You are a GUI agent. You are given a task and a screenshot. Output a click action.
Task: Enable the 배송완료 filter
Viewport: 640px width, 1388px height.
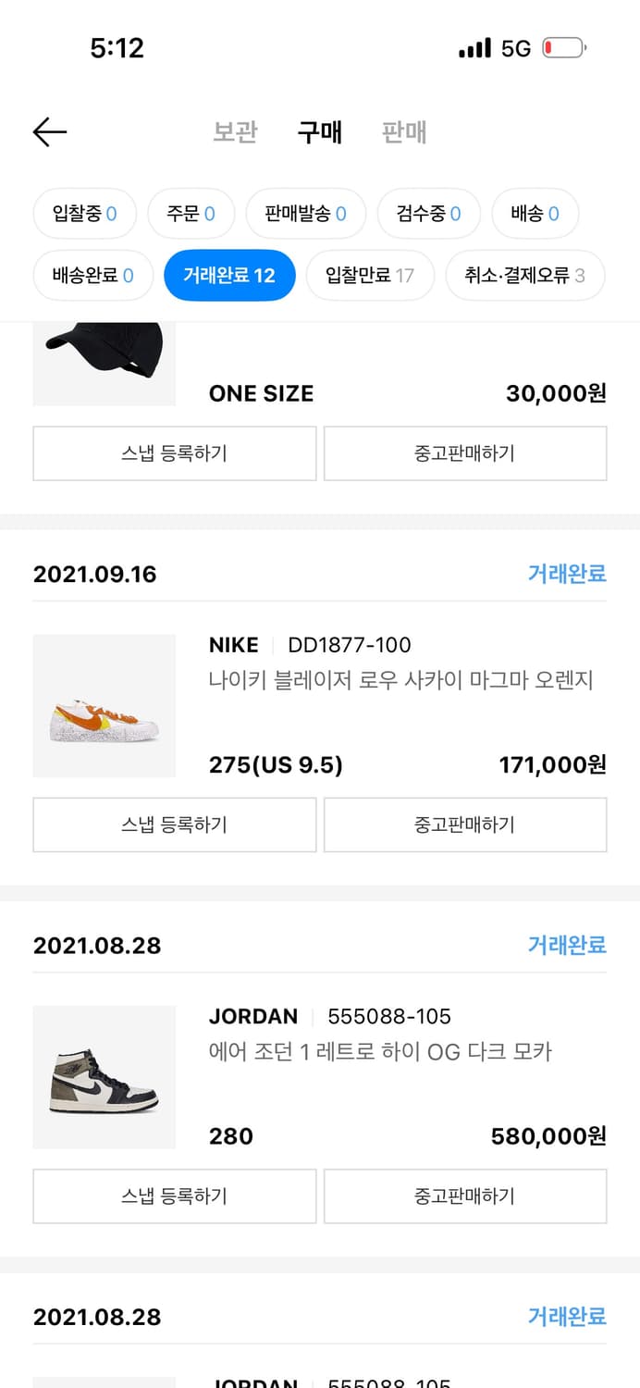tap(92, 275)
